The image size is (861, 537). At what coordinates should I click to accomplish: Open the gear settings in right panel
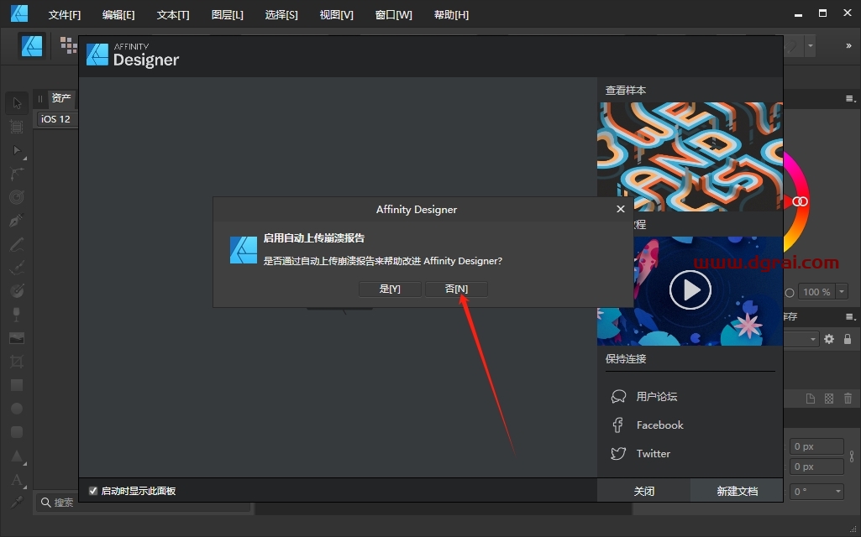(x=829, y=339)
